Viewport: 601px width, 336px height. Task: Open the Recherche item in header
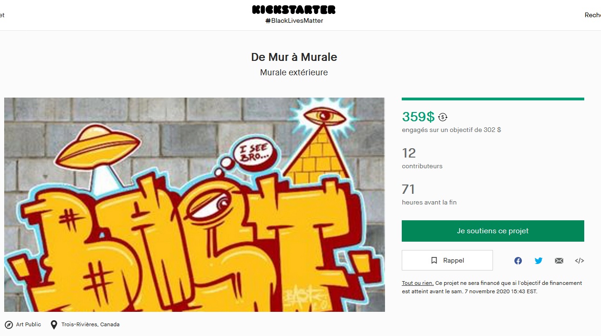pos(593,15)
